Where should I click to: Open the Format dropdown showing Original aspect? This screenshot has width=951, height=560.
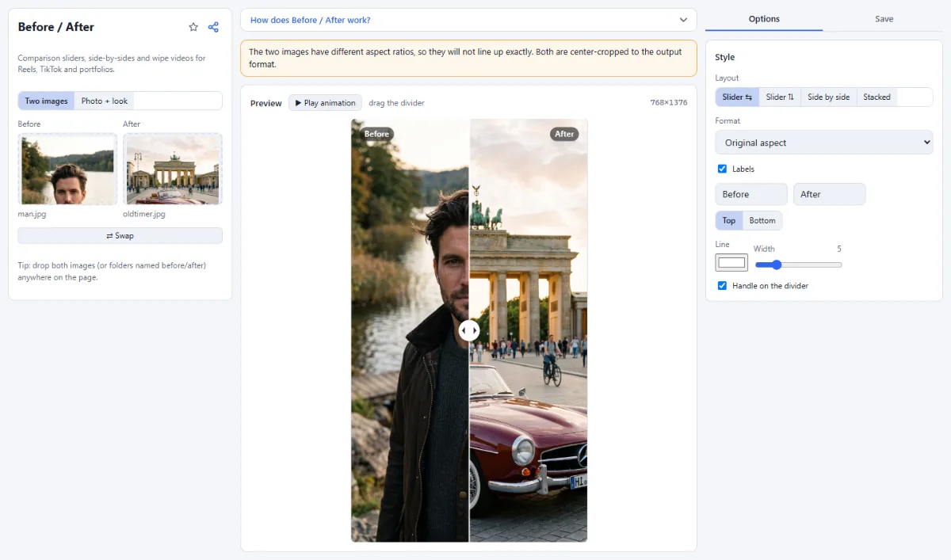click(x=824, y=143)
